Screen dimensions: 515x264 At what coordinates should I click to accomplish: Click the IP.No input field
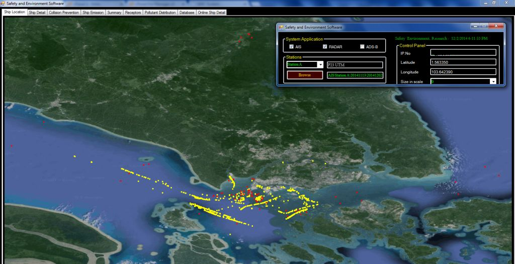click(x=463, y=52)
